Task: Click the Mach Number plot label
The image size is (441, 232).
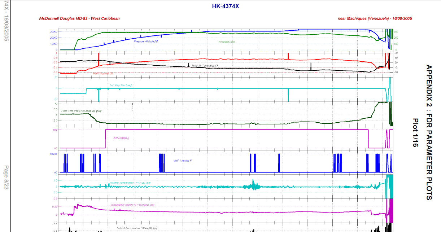Action: coord(103,73)
